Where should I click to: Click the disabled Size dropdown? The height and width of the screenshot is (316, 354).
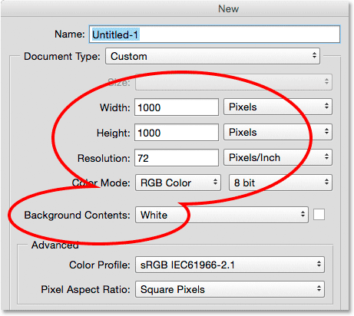pyautogui.click(x=233, y=82)
